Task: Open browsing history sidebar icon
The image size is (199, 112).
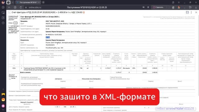Action: coord(3,23)
